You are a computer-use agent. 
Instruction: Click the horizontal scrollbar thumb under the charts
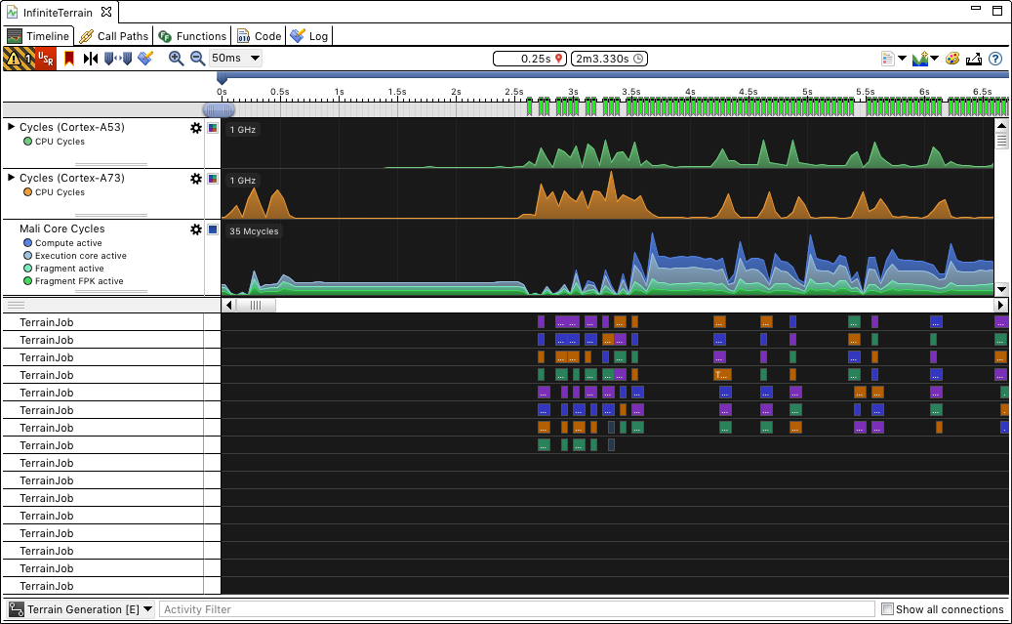(257, 305)
